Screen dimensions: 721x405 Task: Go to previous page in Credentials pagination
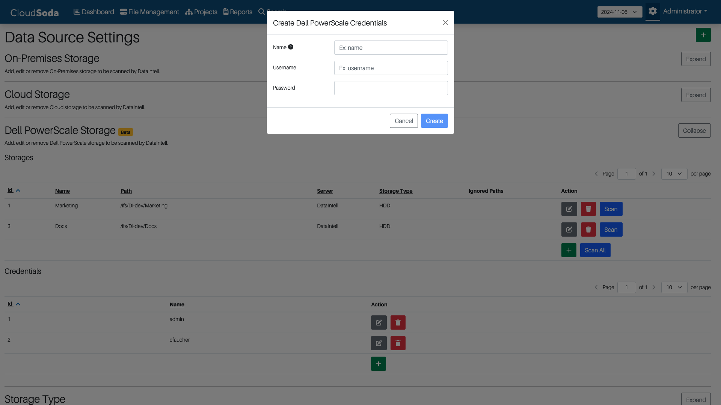(x=596, y=287)
